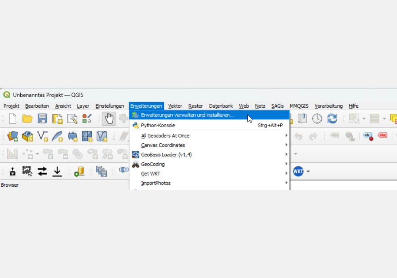Open the Raster menu

pyautogui.click(x=195, y=106)
